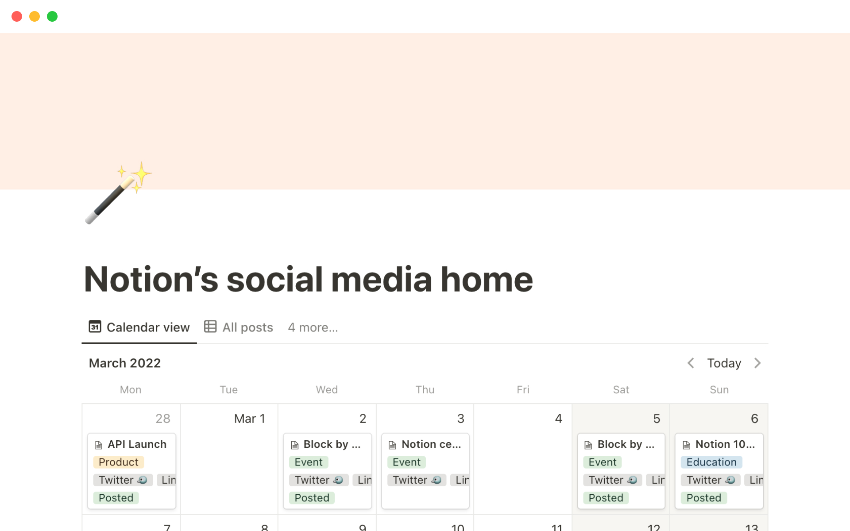Click the Notion 10... document icon on Sunday
This screenshot has width=850, height=531.
[x=686, y=443]
